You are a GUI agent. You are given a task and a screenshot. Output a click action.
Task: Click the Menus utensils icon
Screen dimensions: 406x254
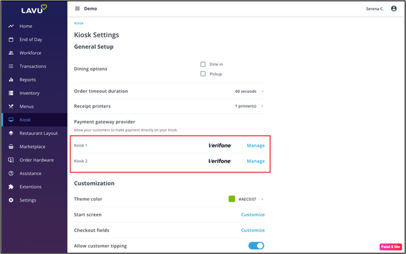click(x=11, y=106)
